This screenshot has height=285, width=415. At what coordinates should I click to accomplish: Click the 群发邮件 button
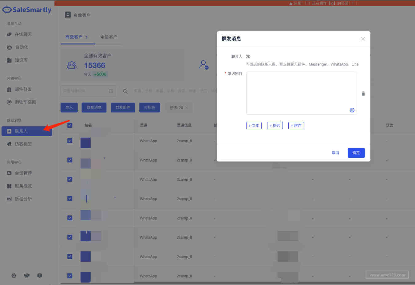tap(123, 108)
